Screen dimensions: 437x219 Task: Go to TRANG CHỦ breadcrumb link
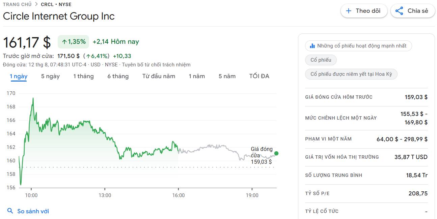click(x=17, y=4)
